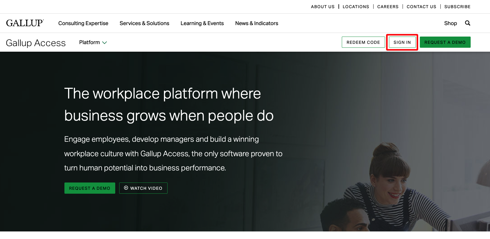This screenshot has height=239, width=490.
Task: Click the Subscribe link
Action: pos(457,7)
